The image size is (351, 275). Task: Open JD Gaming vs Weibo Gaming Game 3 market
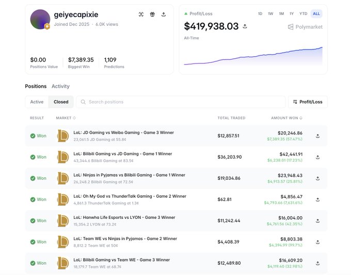(123, 132)
